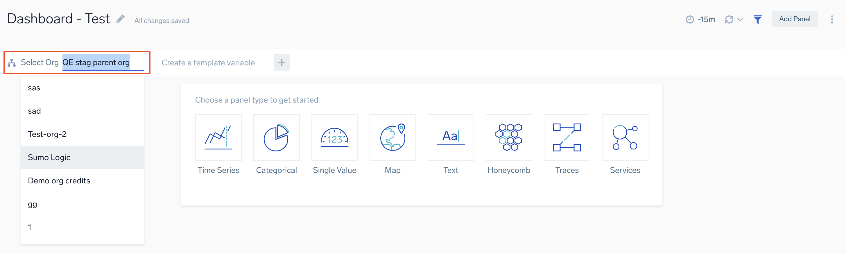Click the pencil icon to rename the dashboard

121,19
